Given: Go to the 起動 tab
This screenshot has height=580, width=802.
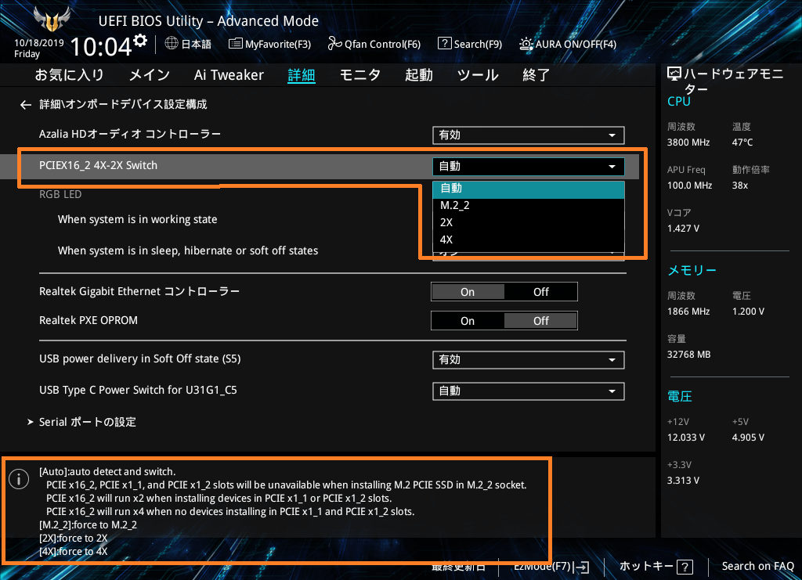Looking at the screenshot, I should click(x=419, y=75).
